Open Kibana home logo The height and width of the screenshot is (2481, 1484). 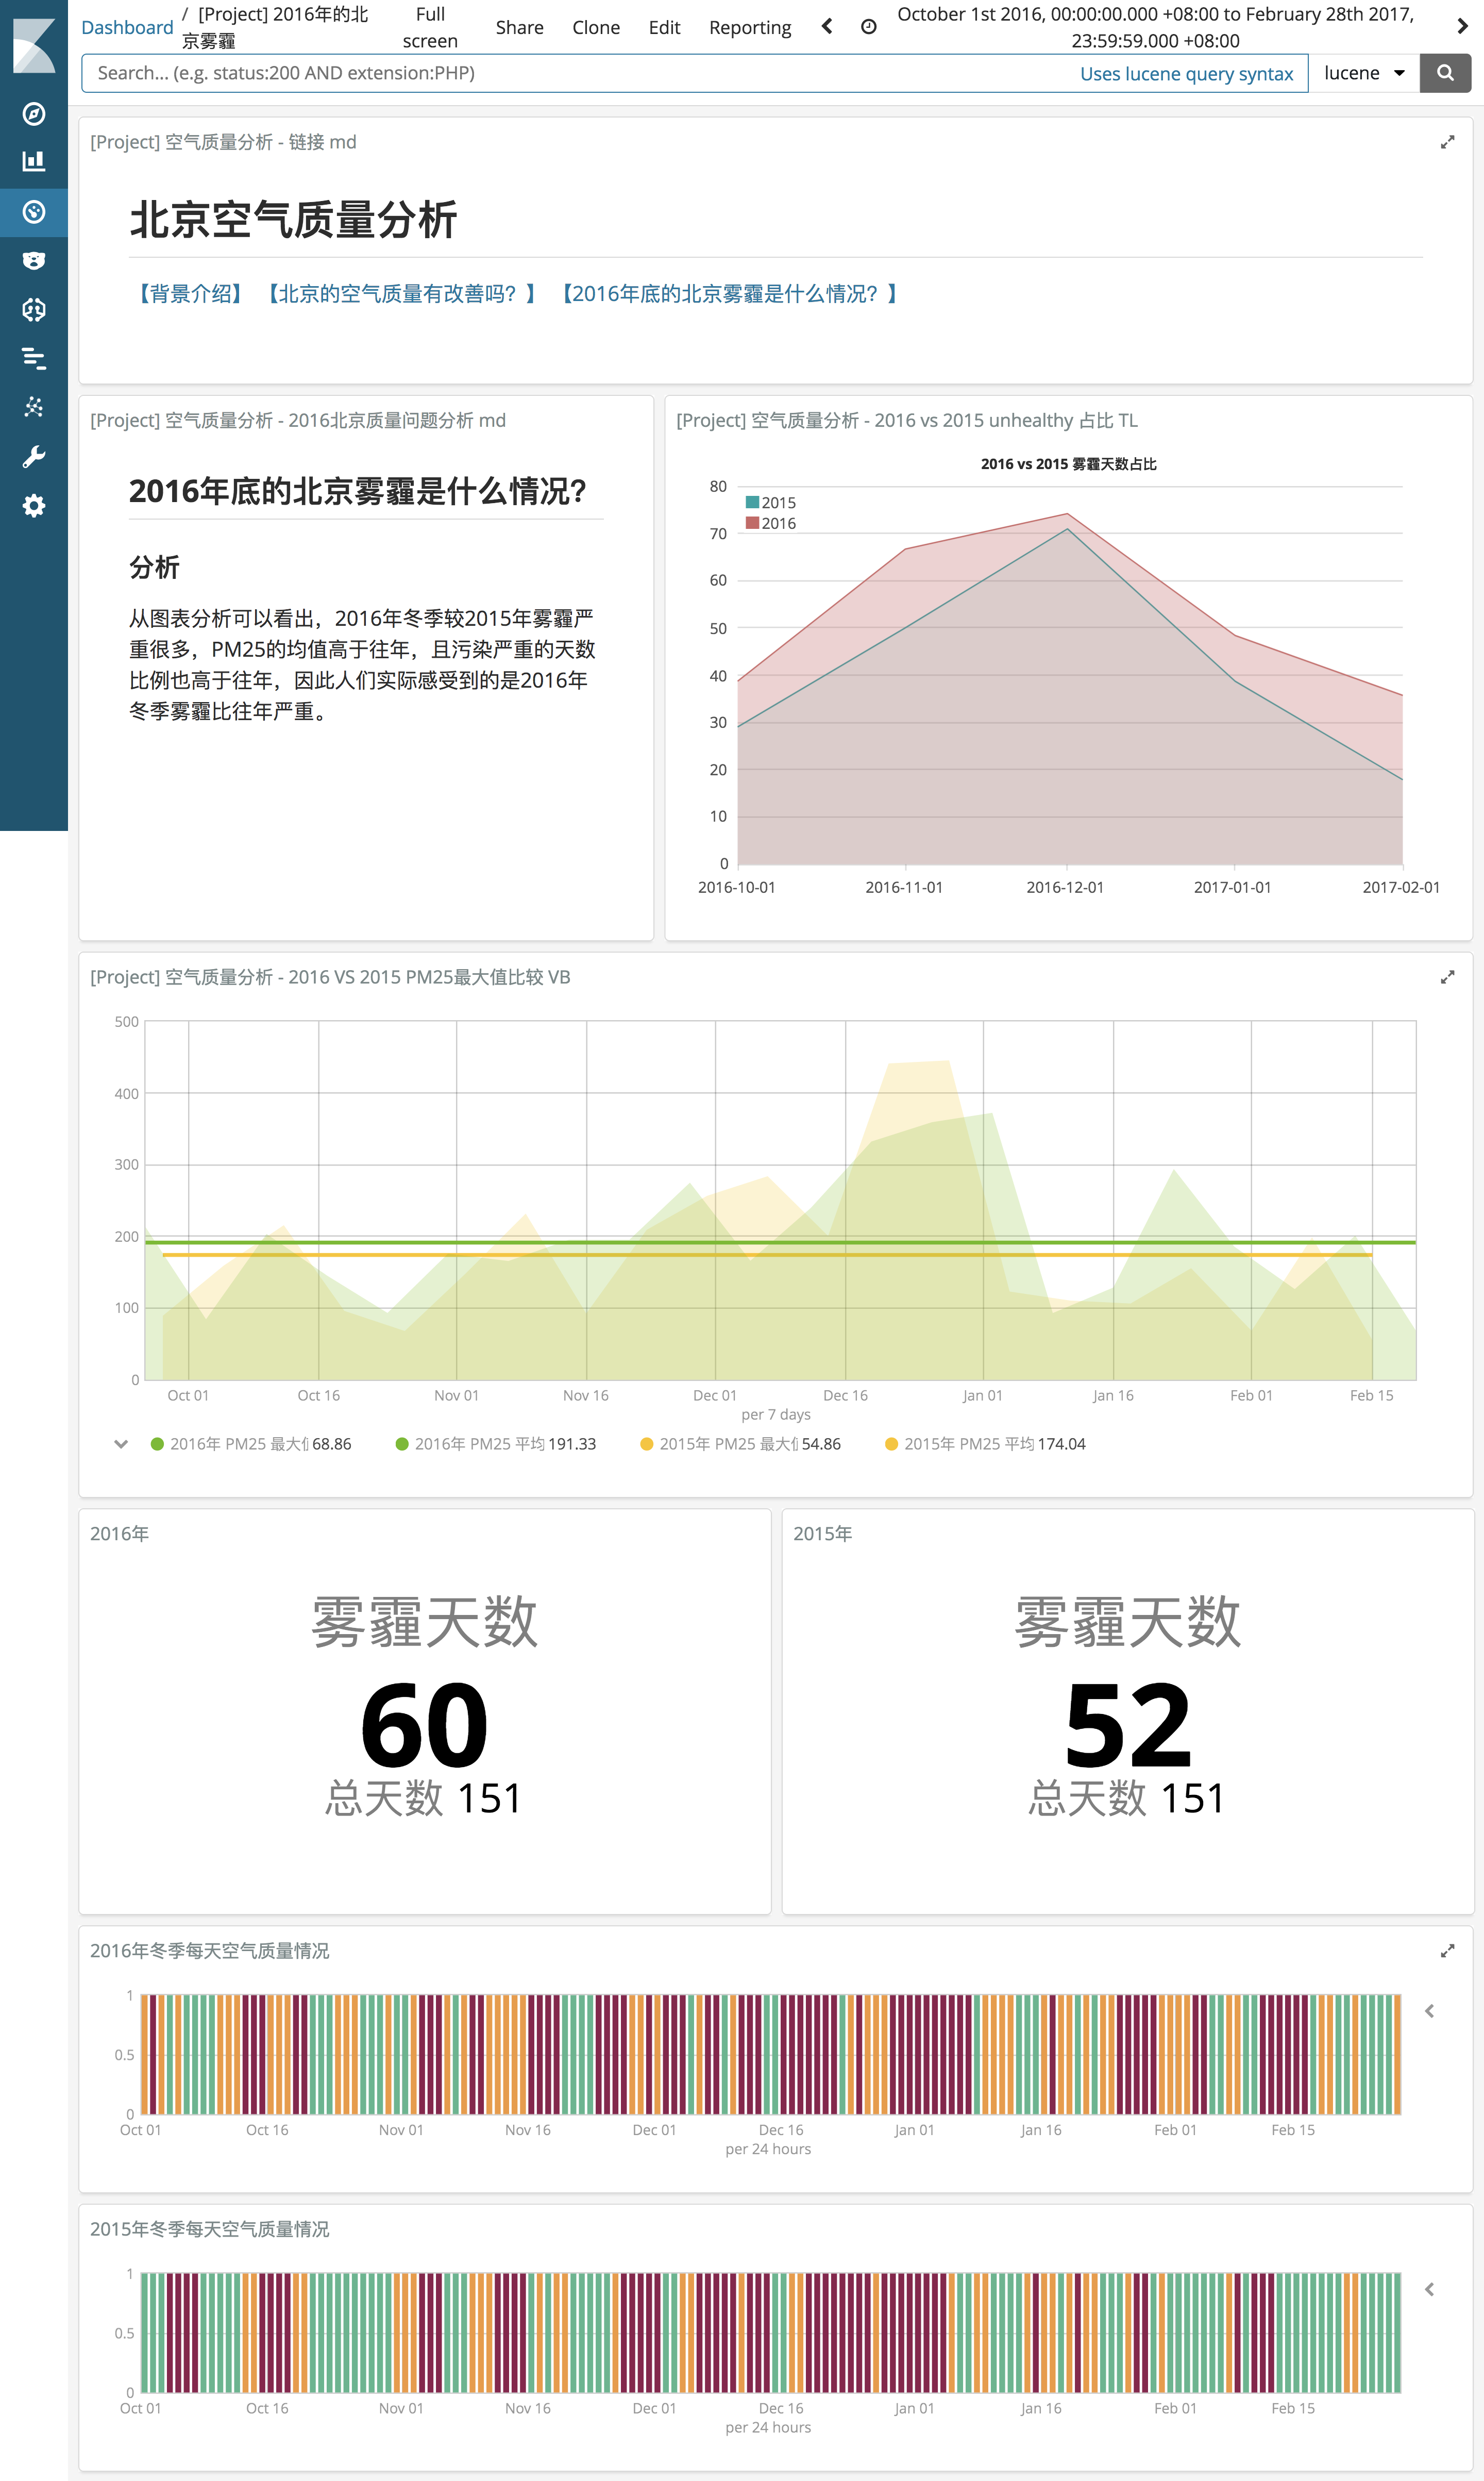click(x=34, y=45)
